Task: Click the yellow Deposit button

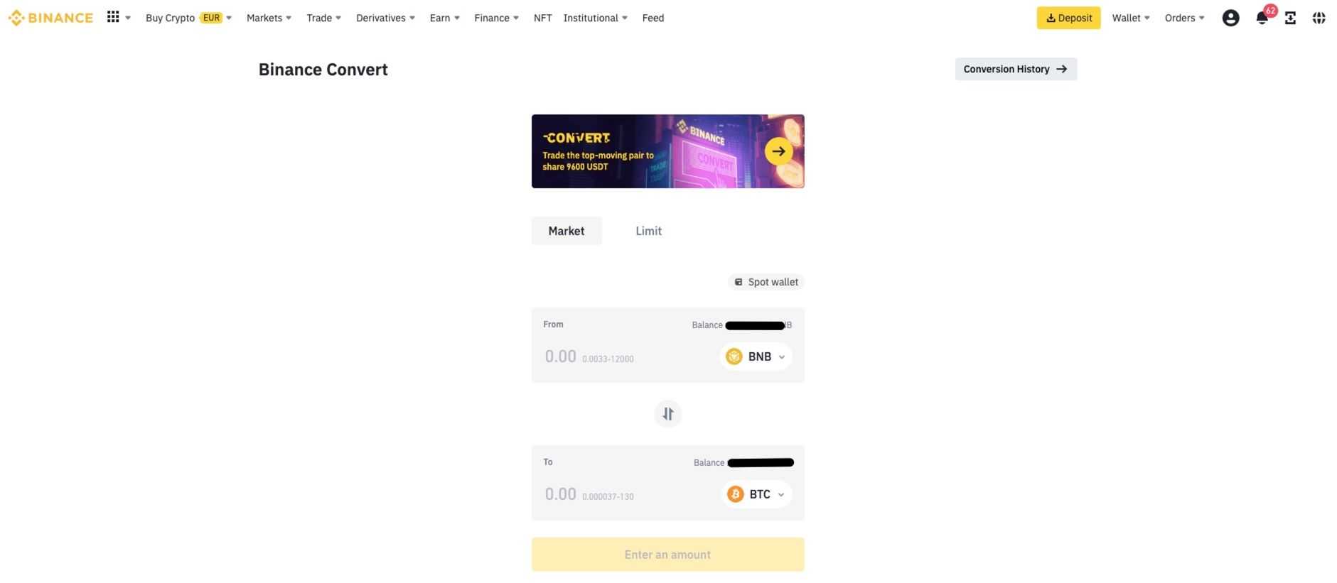Action: 1068,16
